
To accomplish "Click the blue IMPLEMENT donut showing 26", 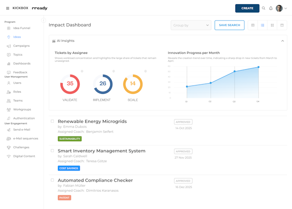I will click(103, 84).
